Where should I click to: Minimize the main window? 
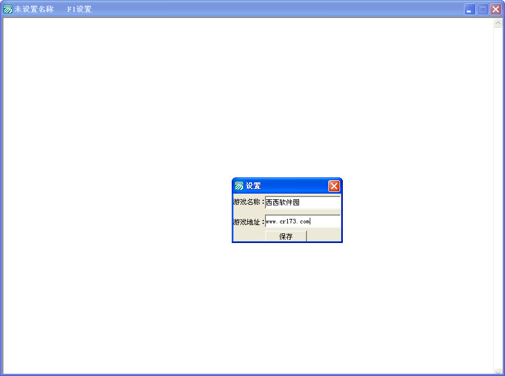click(470, 10)
